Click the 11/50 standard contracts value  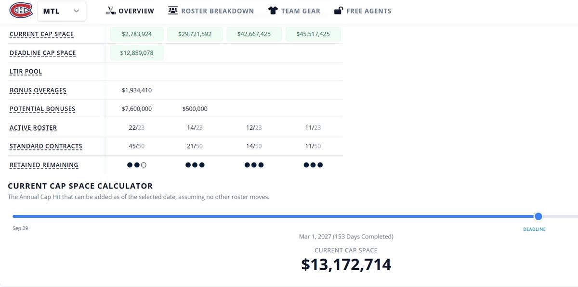coord(313,146)
